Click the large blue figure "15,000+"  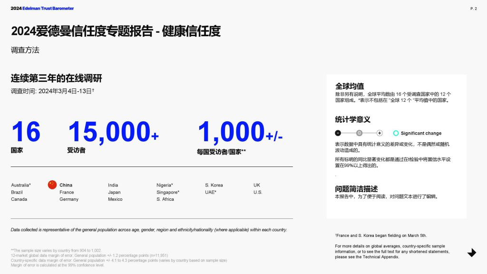coord(113,132)
